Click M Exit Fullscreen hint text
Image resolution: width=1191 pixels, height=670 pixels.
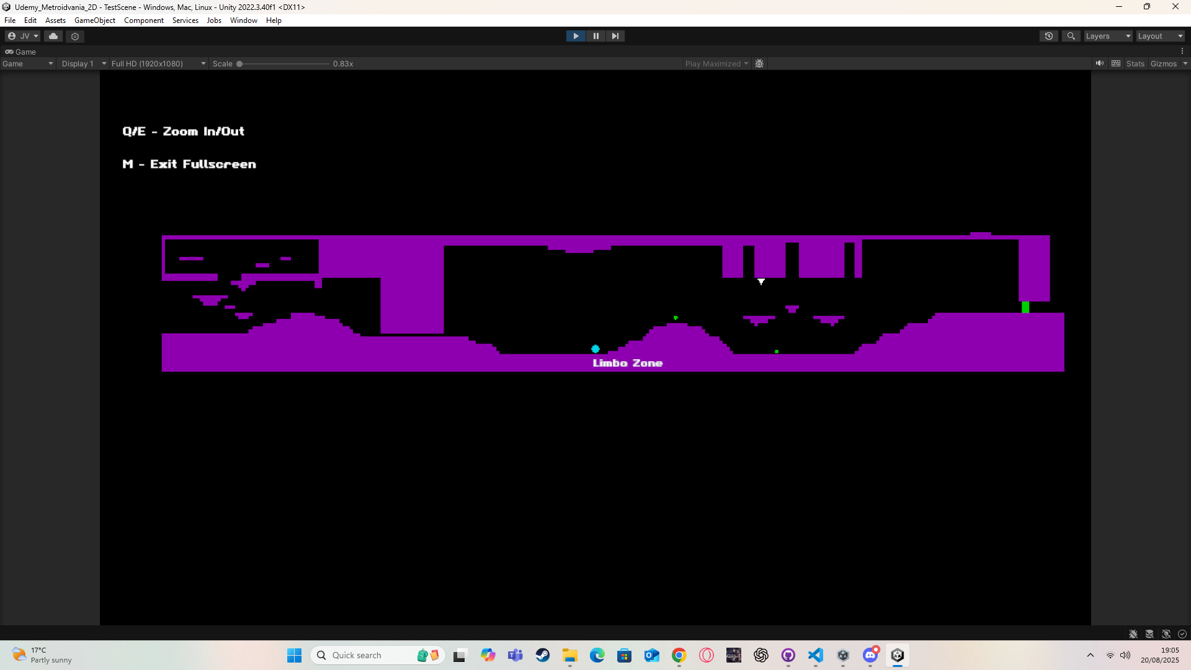coord(189,164)
